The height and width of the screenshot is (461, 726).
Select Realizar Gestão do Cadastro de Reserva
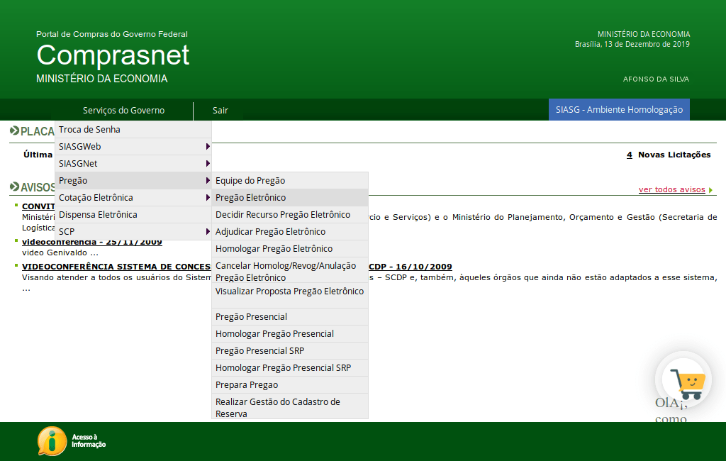(290, 408)
